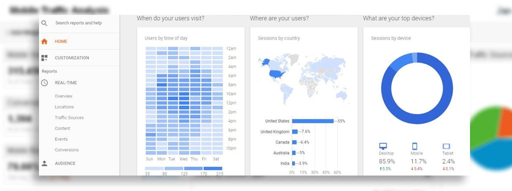Open the Locations report link
512x191 pixels.
click(x=64, y=107)
